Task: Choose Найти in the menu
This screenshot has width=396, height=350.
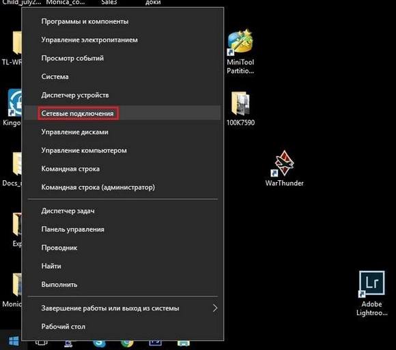Action: click(123, 266)
